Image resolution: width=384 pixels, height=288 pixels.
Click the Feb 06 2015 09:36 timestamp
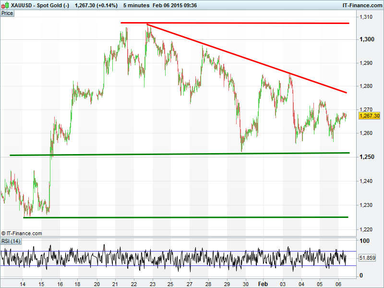[x=175, y=5]
